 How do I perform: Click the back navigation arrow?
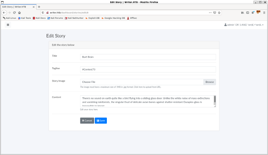click(x=4, y=12)
